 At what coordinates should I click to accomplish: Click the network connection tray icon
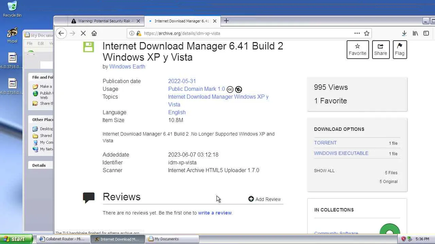click(410, 239)
